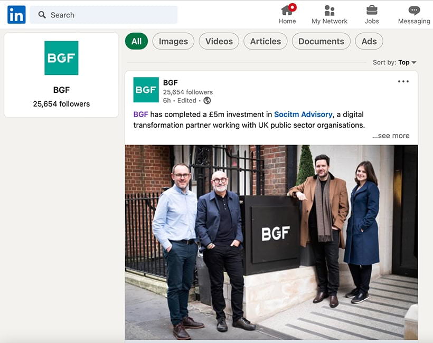
Task: Enable the Images results filter
Action: click(x=173, y=41)
